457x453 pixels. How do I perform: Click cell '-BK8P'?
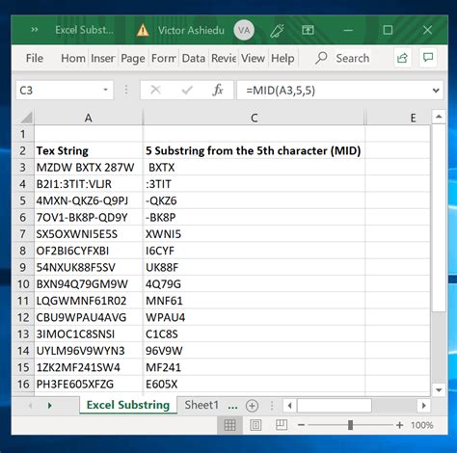(x=254, y=218)
